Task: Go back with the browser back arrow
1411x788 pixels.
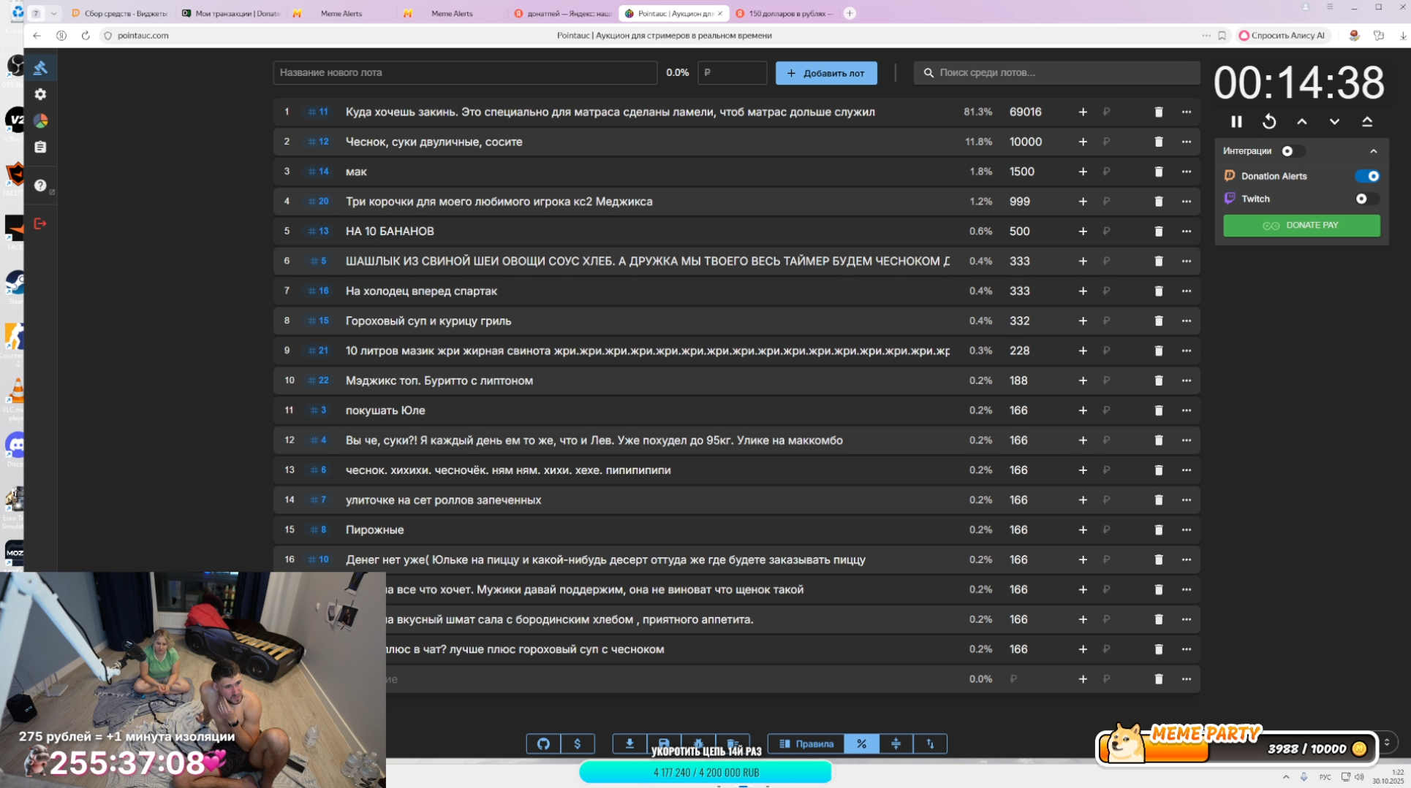Action: (x=37, y=35)
